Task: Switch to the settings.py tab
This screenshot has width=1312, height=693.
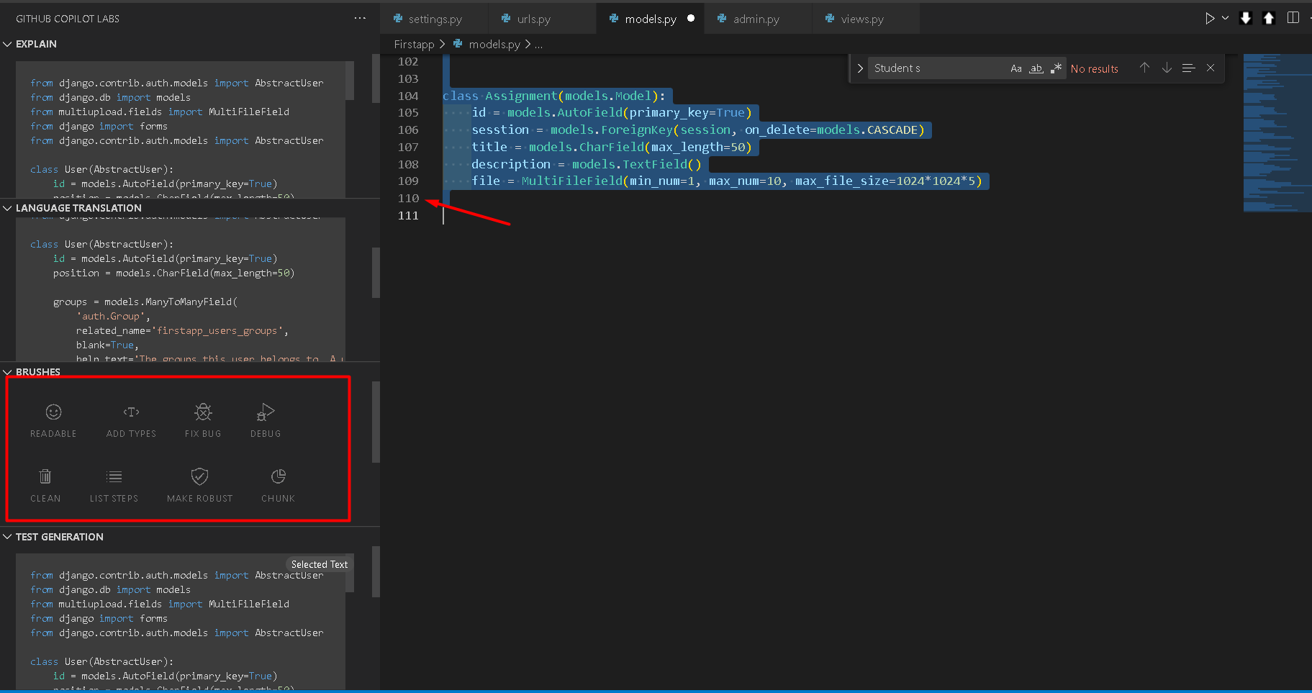Action: (434, 19)
